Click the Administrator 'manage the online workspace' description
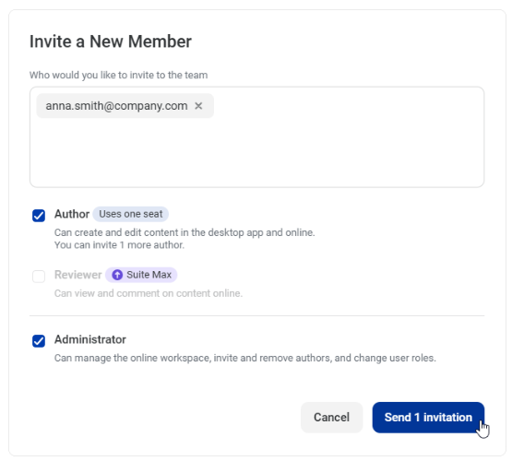The image size is (512, 461). (244, 358)
